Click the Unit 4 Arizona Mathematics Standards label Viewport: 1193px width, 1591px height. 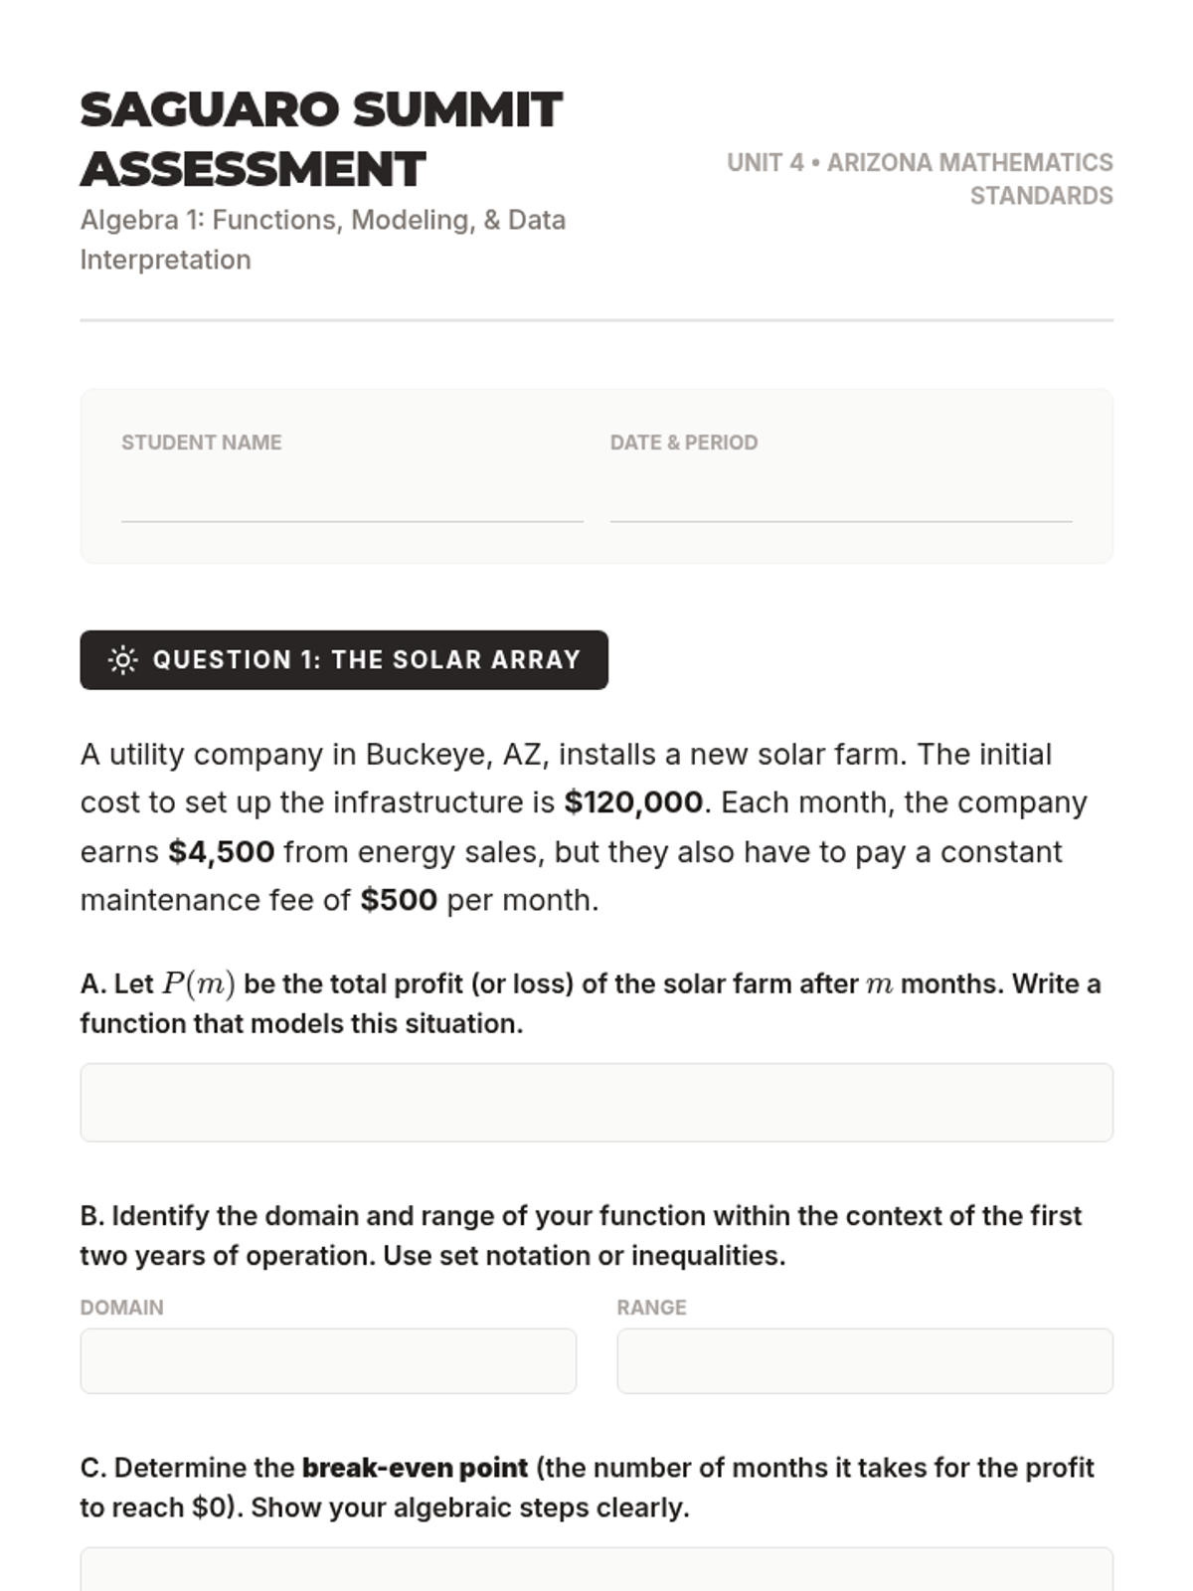point(920,179)
